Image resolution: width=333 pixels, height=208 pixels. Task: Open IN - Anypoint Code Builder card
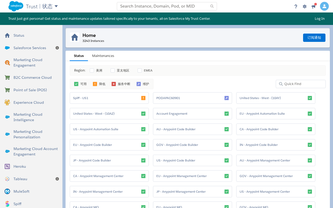[276, 145]
